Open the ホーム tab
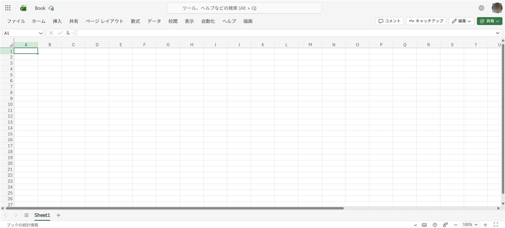The height and width of the screenshot is (228, 505). [39, 21]
